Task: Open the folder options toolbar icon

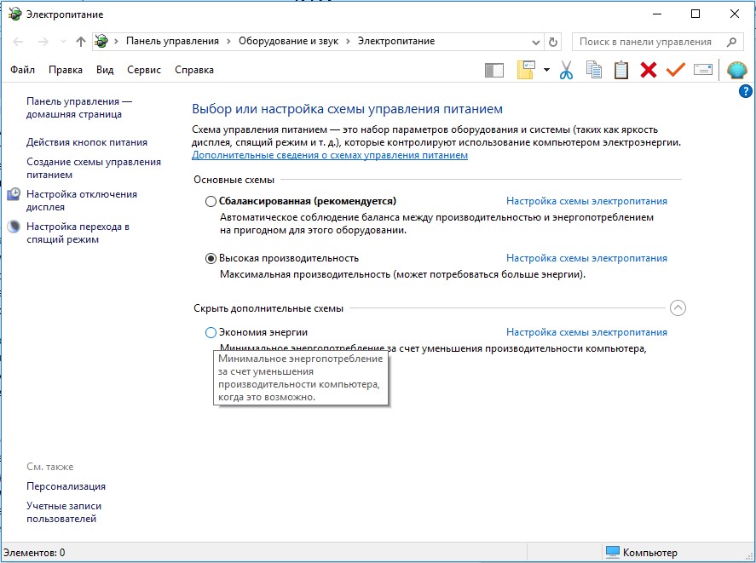Action: pyautogui.click(x=526, y=70)
